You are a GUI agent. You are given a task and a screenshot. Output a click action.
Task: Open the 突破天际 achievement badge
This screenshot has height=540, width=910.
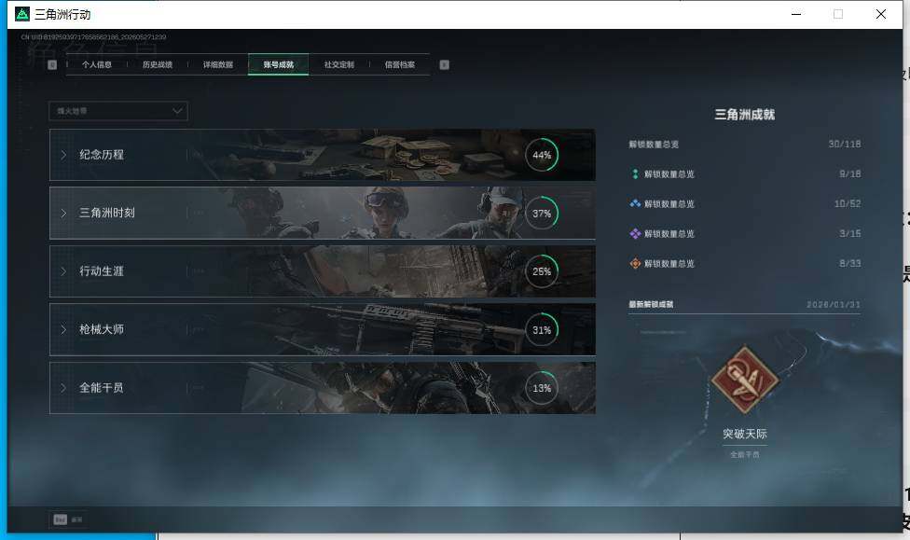tap(745, 381)
